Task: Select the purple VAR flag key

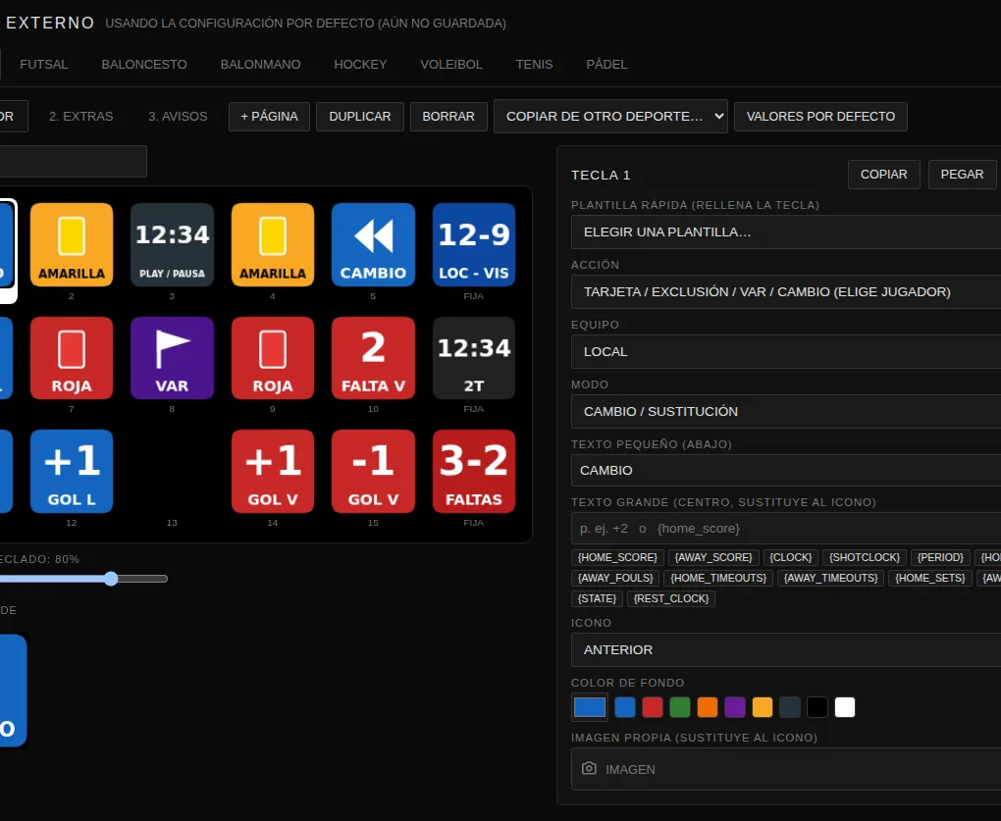Action: click(x=172, y=358)
